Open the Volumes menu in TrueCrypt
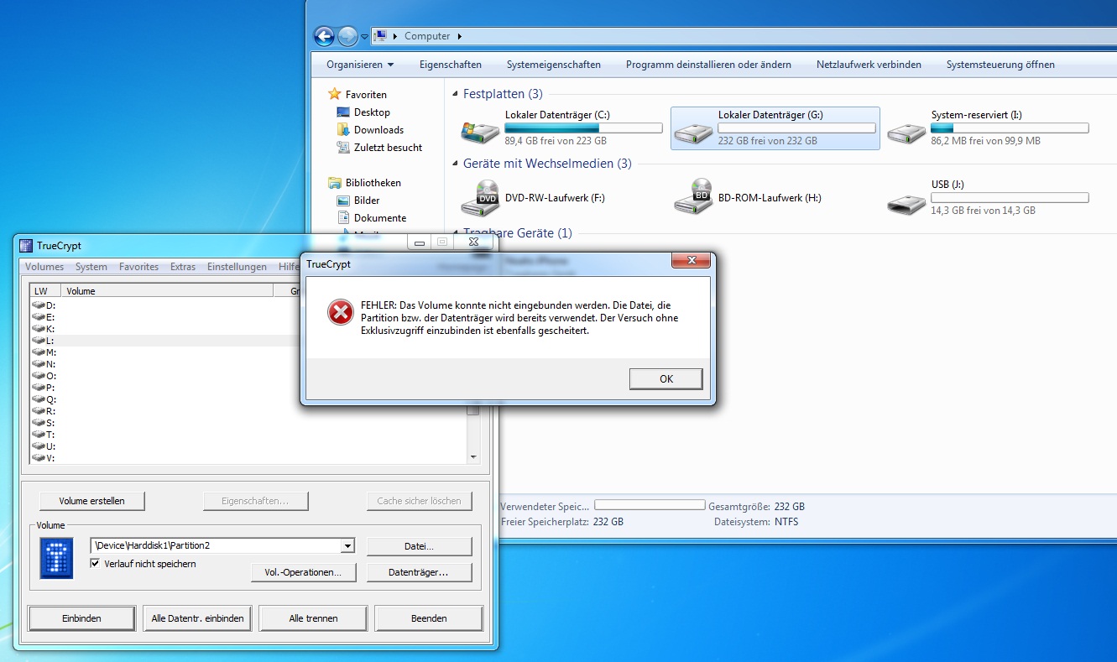The image size is (1117, 662). [x=44, y=267]
